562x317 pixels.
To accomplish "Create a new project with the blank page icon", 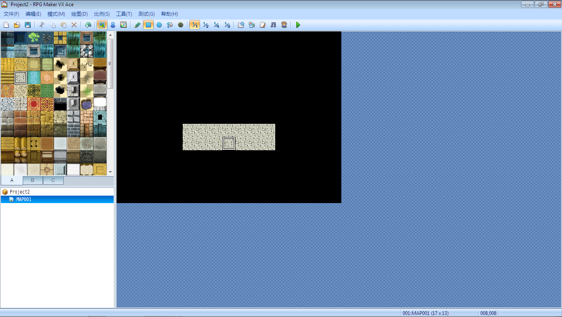I will point(6,25).
